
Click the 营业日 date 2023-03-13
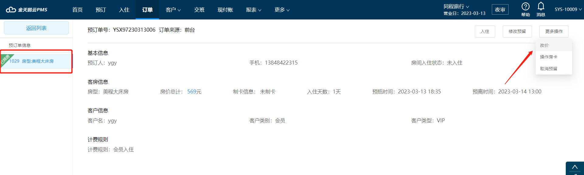point(473,13)
